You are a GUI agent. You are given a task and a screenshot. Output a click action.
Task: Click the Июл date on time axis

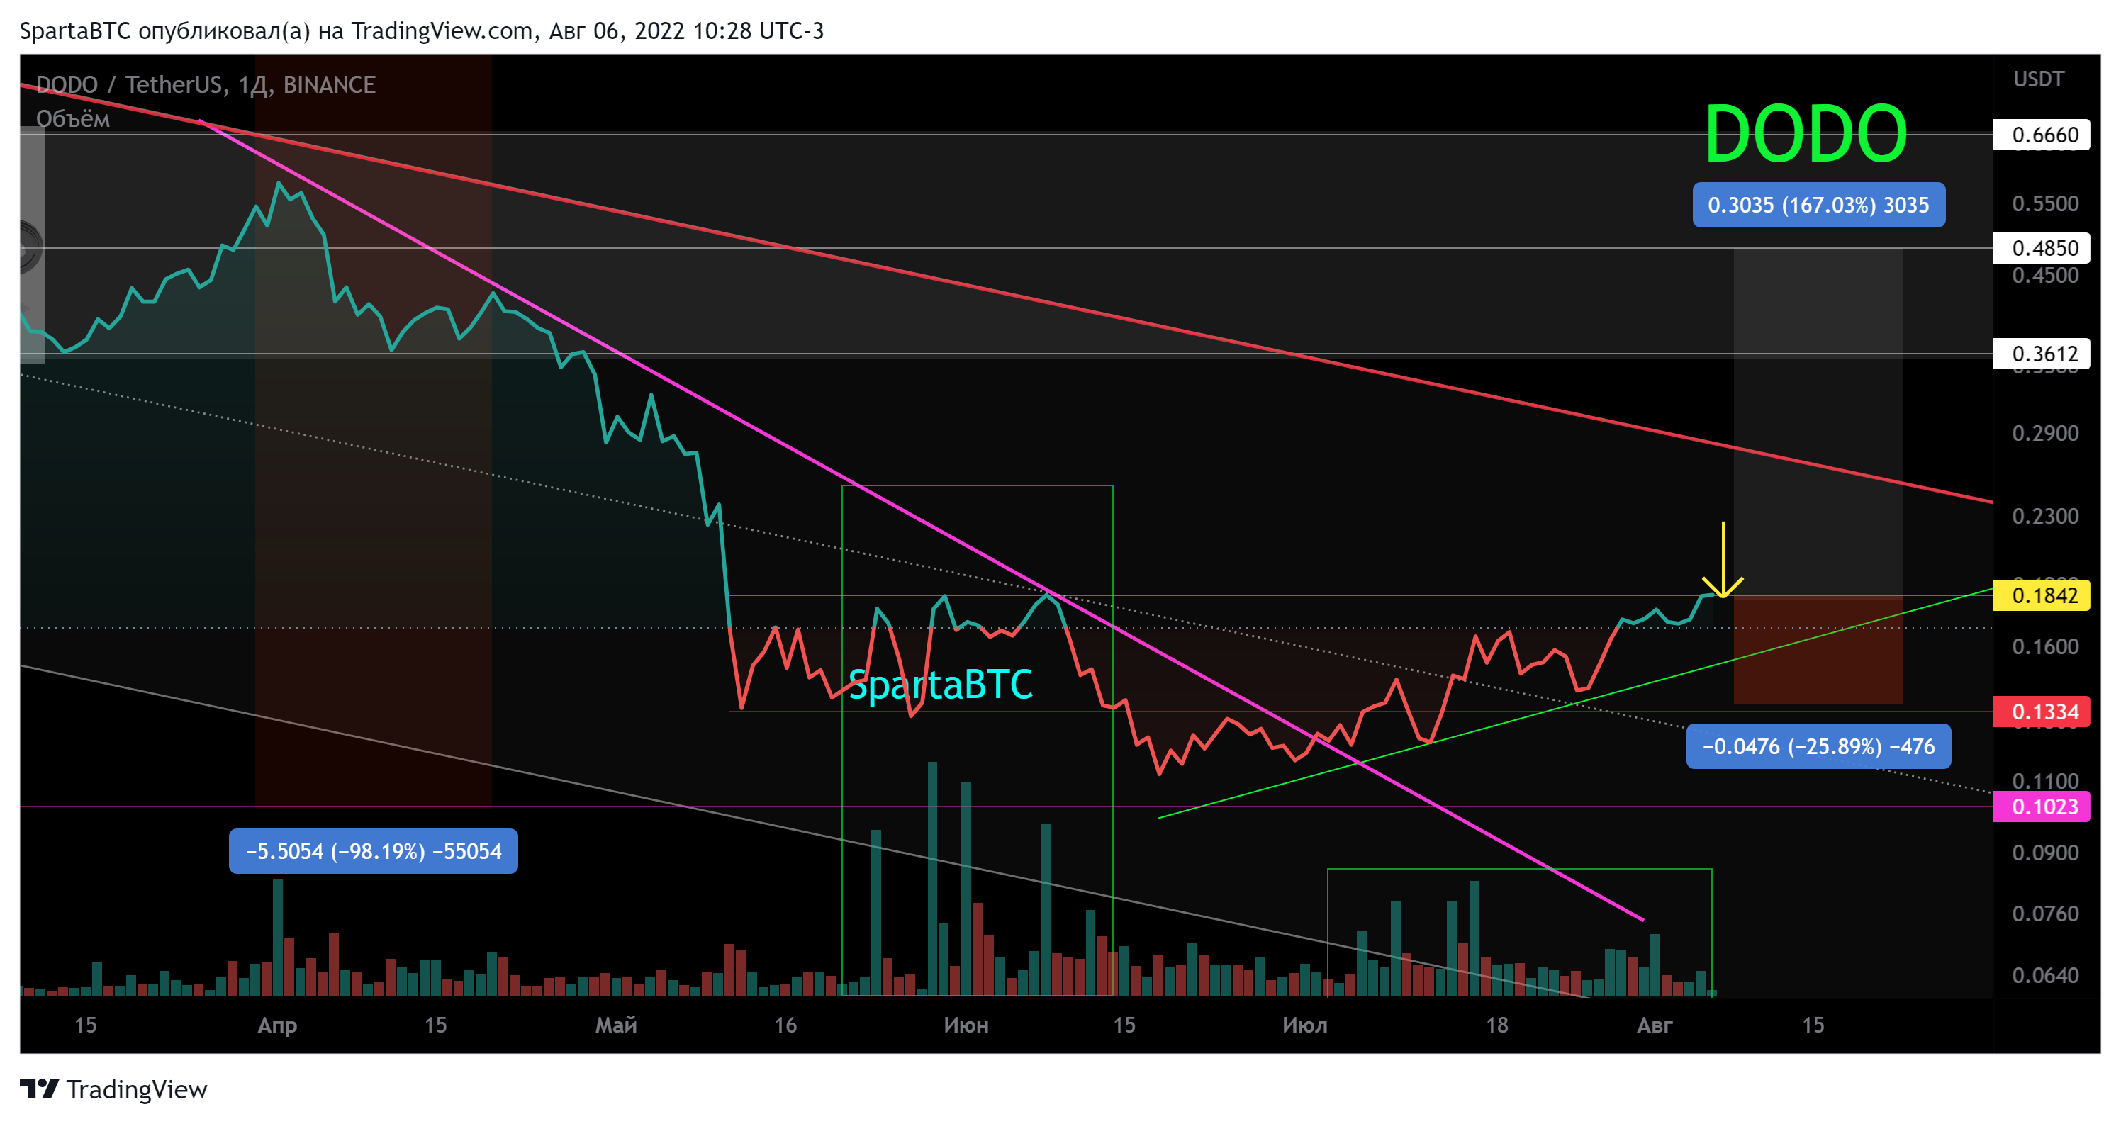pos(1305,1025)
